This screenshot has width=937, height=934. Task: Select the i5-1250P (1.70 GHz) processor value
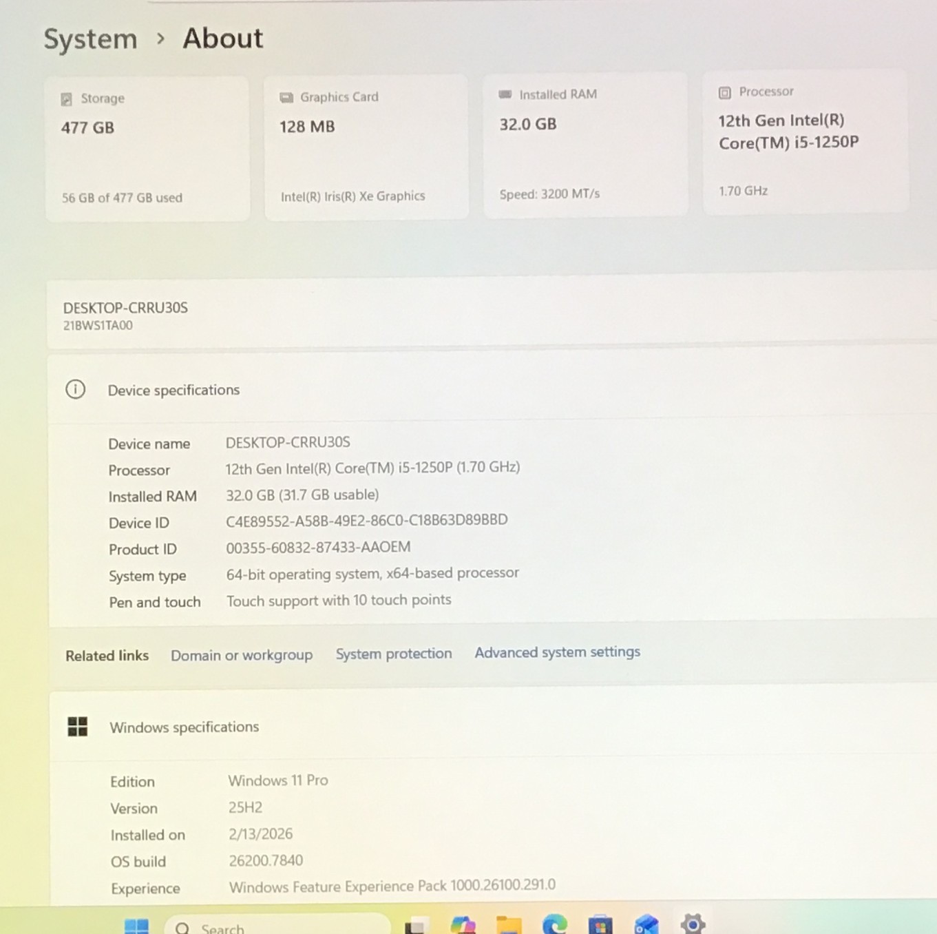372,468
